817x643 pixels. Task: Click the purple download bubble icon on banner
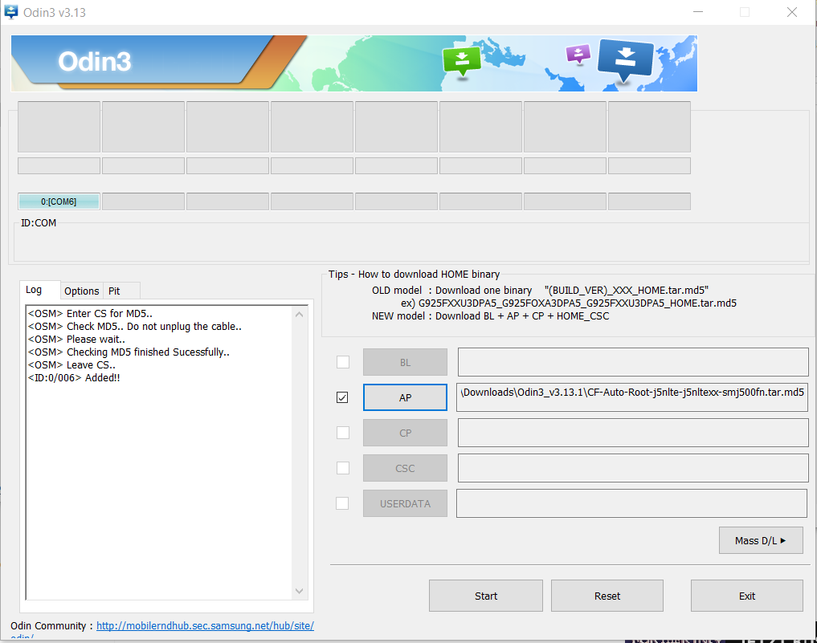point(578,54)
